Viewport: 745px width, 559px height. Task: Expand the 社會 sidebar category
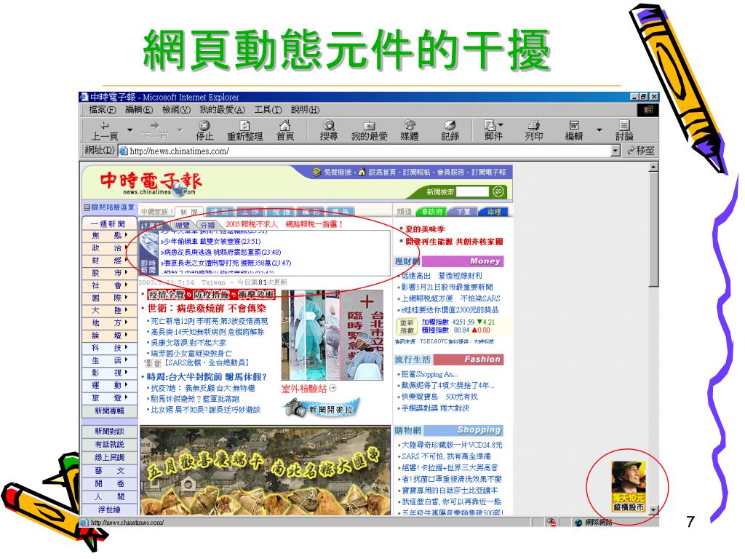pyautogui.click(x=109, y=285)
